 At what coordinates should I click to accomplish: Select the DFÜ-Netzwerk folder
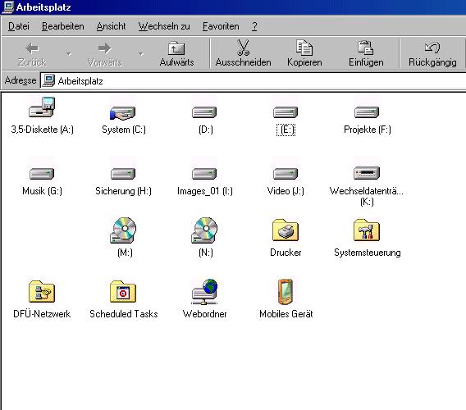click(42, 291)
